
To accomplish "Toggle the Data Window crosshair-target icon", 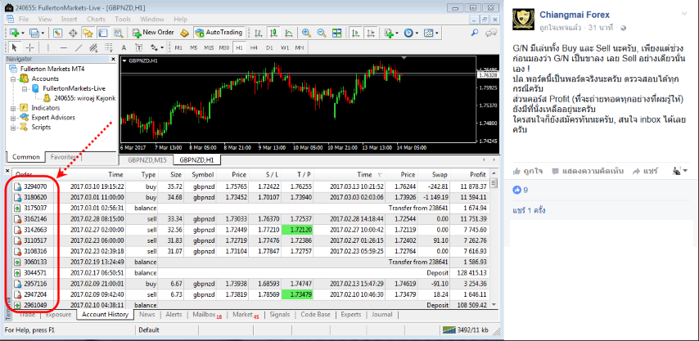I will (73, 33).
